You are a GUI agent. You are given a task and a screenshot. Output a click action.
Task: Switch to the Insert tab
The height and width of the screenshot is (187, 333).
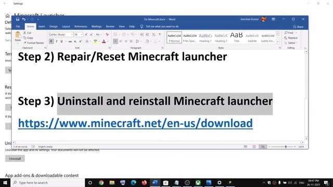[42, 26]
